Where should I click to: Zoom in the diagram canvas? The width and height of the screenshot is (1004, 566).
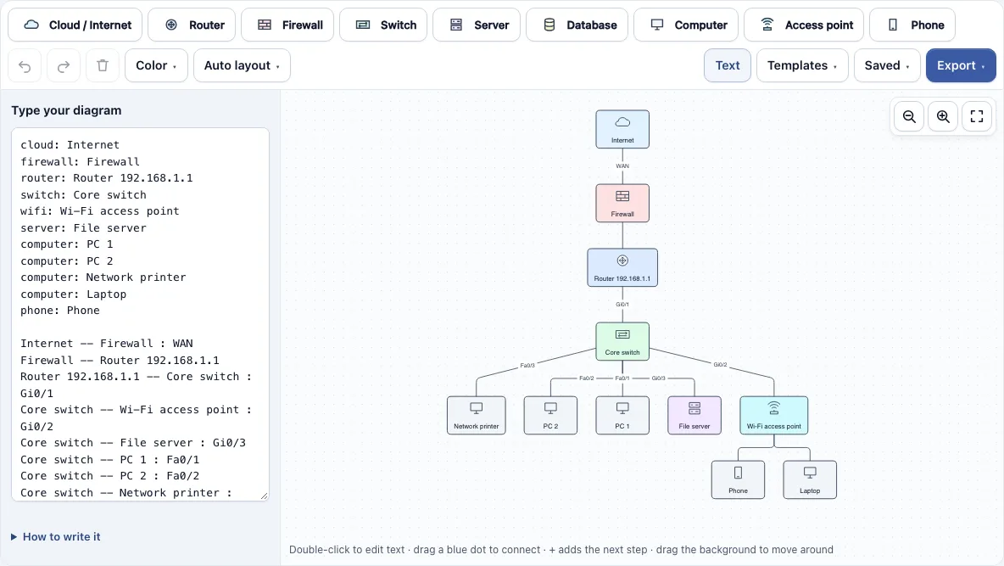tap(943, 116)
